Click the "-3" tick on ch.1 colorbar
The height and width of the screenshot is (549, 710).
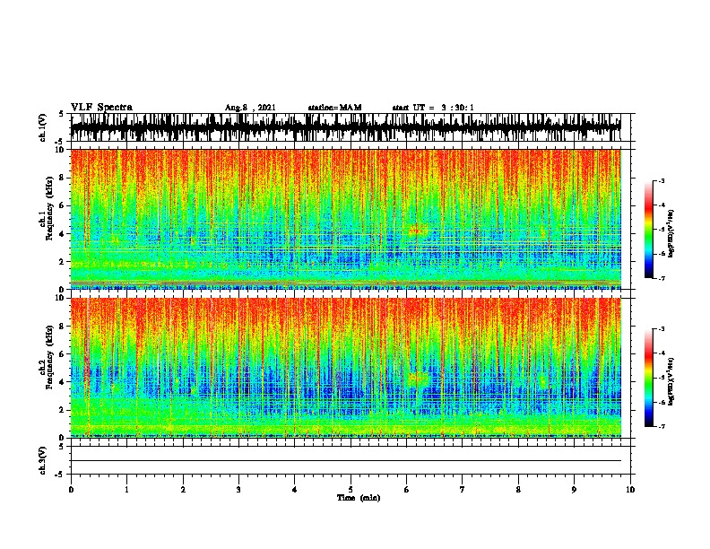click(x=662, y=181)
